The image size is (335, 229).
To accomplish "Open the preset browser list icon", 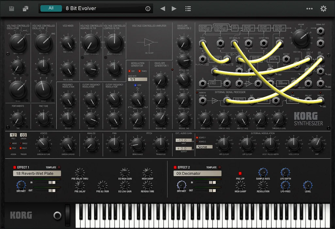I will (188, 8).
